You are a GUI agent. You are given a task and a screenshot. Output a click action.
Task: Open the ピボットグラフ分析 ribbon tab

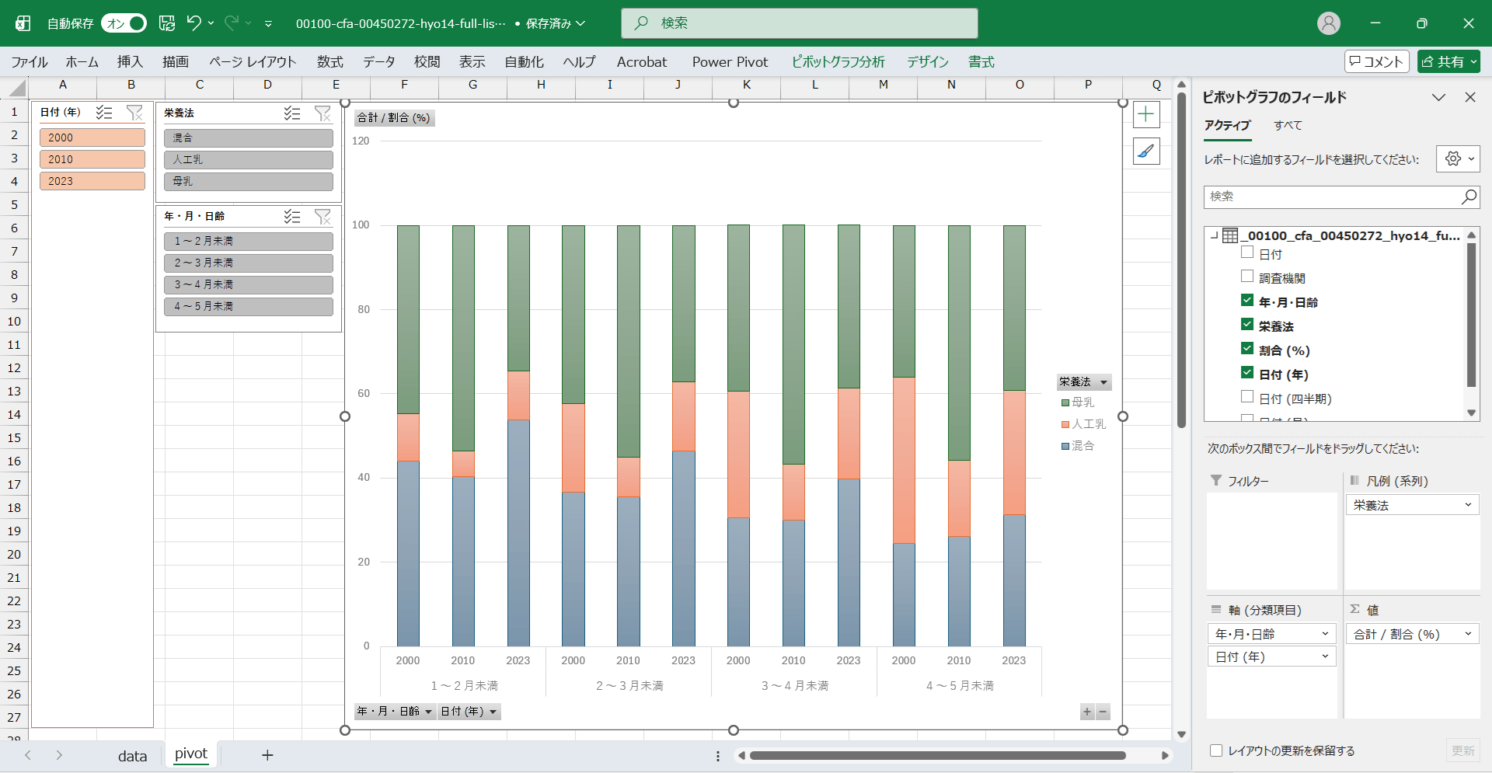click(x=838, y=62)
